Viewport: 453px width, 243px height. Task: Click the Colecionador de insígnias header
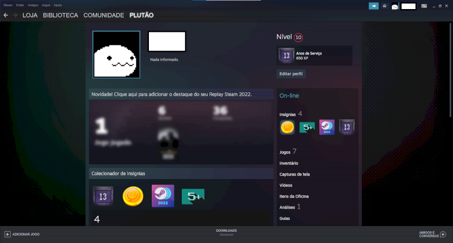(x=181, y=173)
